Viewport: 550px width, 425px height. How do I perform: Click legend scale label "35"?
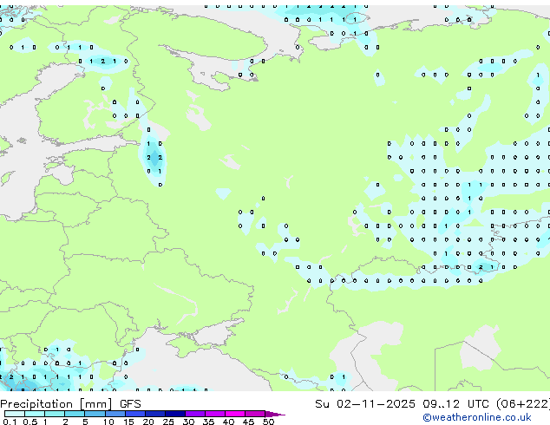(x=208, y=422)
